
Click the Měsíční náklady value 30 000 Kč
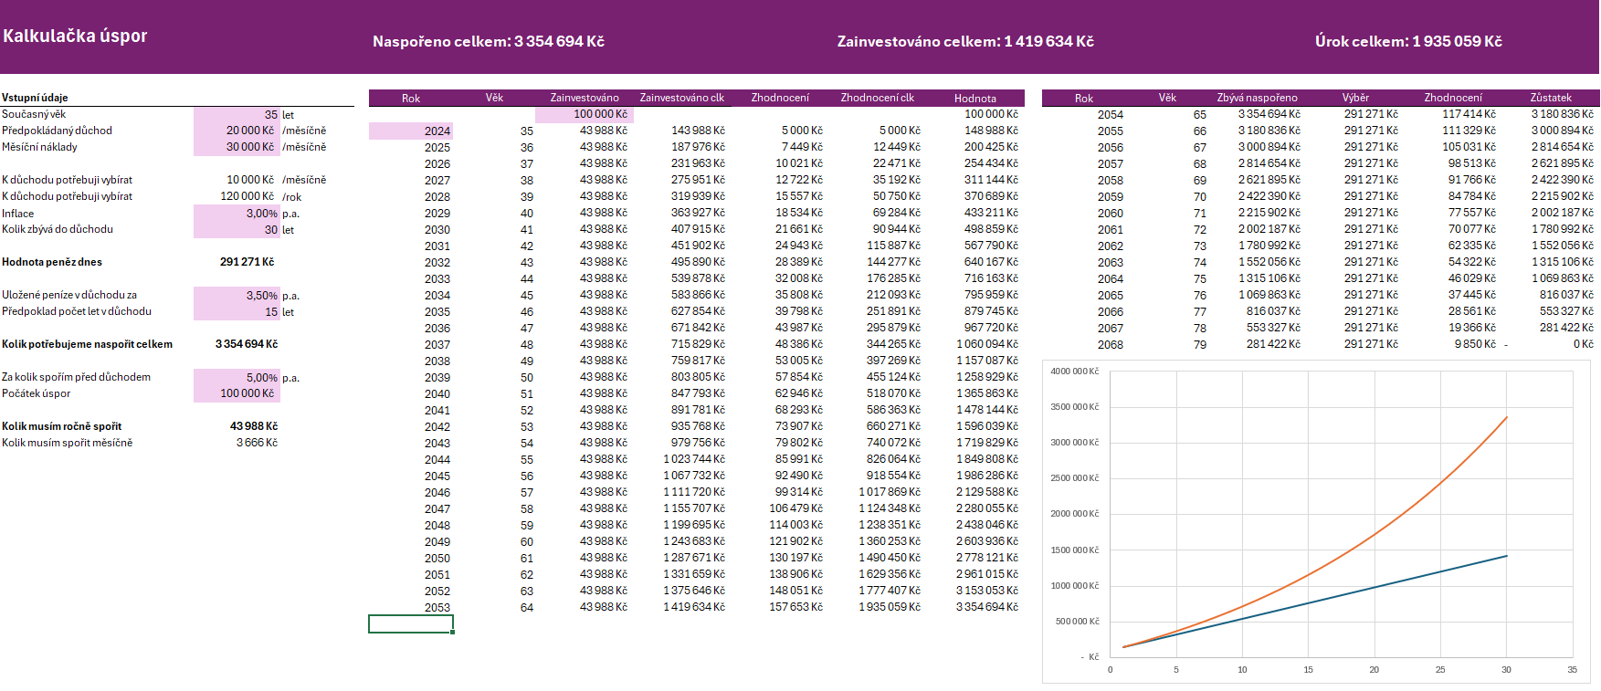237,147
